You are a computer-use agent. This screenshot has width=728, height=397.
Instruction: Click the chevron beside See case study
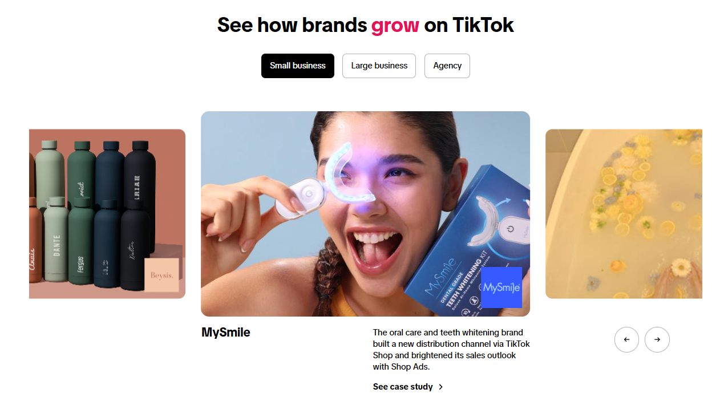point(440,387)
